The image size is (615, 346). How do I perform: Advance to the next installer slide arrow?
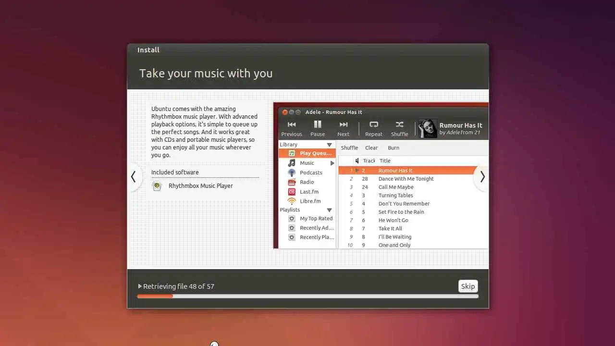(x=482, y=177)
